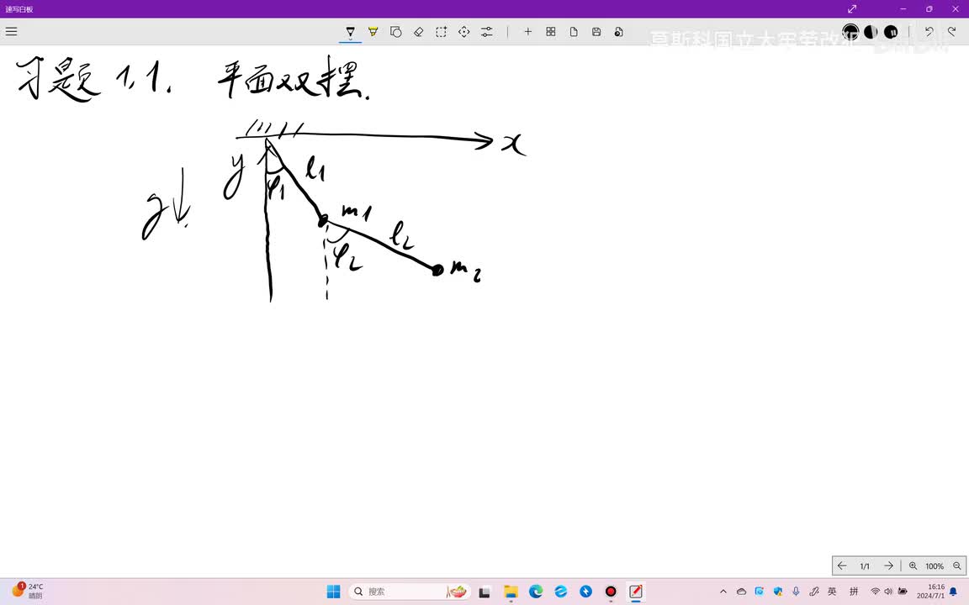Zoom in with magnifier plus
The height and width of the screenshot is (605, 969).
point(913,566)
